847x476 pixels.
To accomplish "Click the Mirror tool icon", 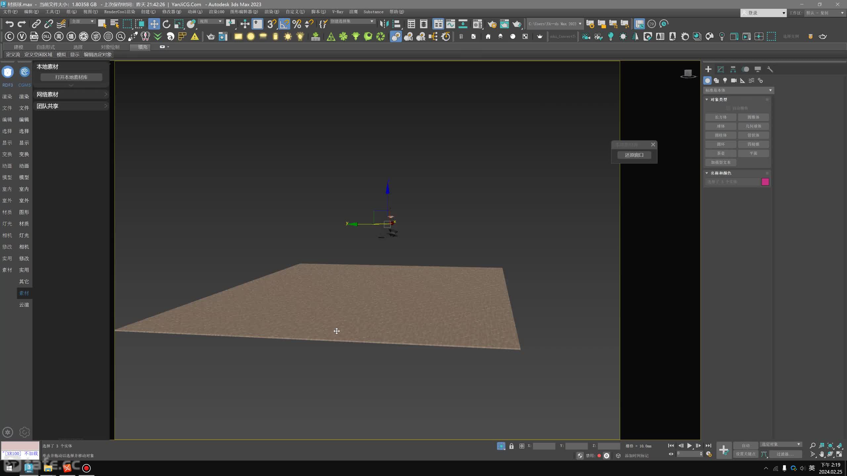I will coord(384,24).
